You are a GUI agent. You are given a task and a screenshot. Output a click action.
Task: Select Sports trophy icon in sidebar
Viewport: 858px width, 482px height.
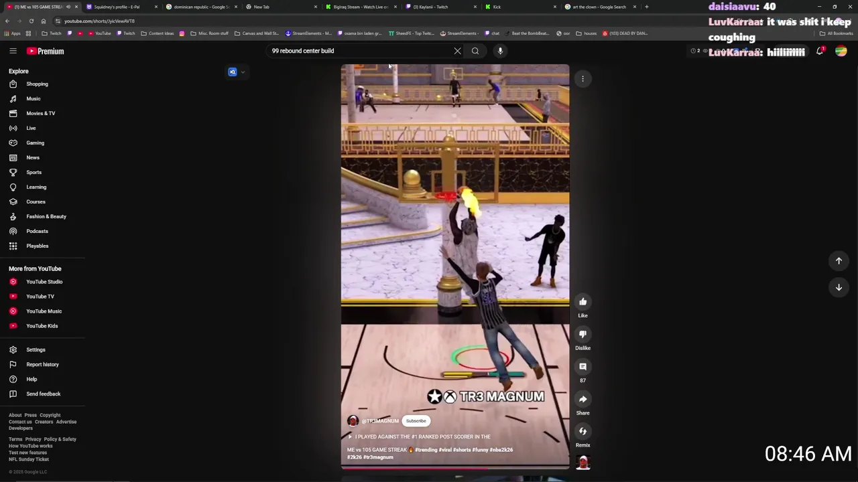coord(13,172)
